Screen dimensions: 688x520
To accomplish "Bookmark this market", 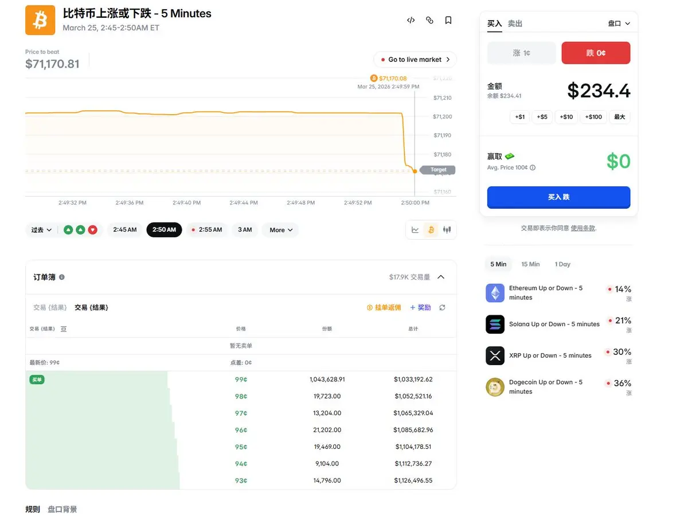I will coord(448,20).
